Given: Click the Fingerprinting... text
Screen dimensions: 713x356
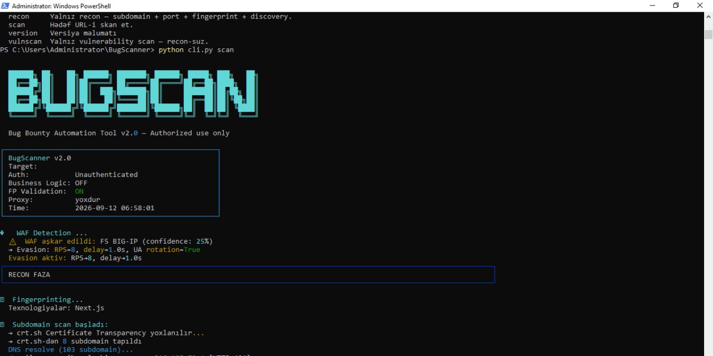Looking at the screenshot, I should tap(48, 300).
